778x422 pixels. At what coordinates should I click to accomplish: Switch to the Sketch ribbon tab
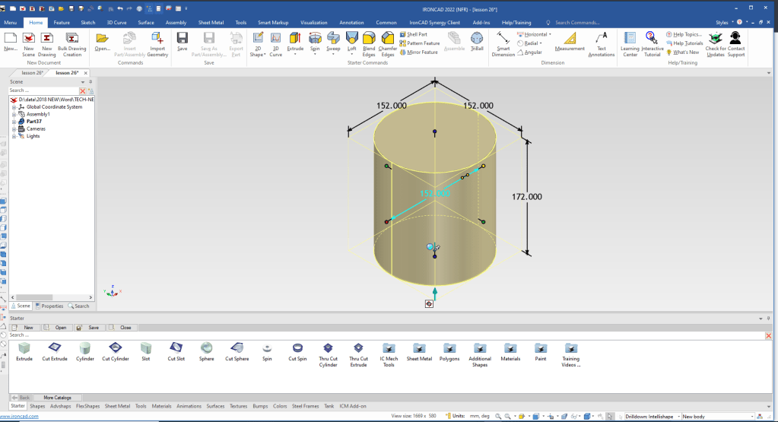[88, 23]
